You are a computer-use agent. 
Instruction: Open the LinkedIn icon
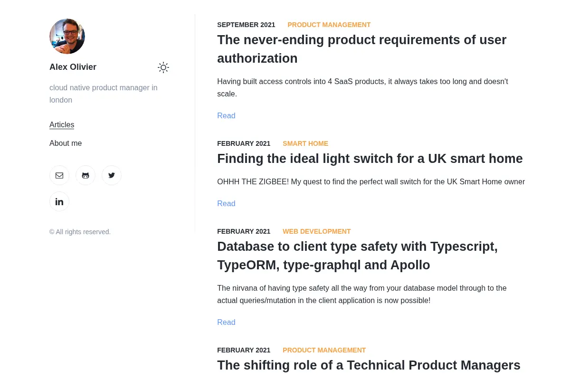point(59,201)
